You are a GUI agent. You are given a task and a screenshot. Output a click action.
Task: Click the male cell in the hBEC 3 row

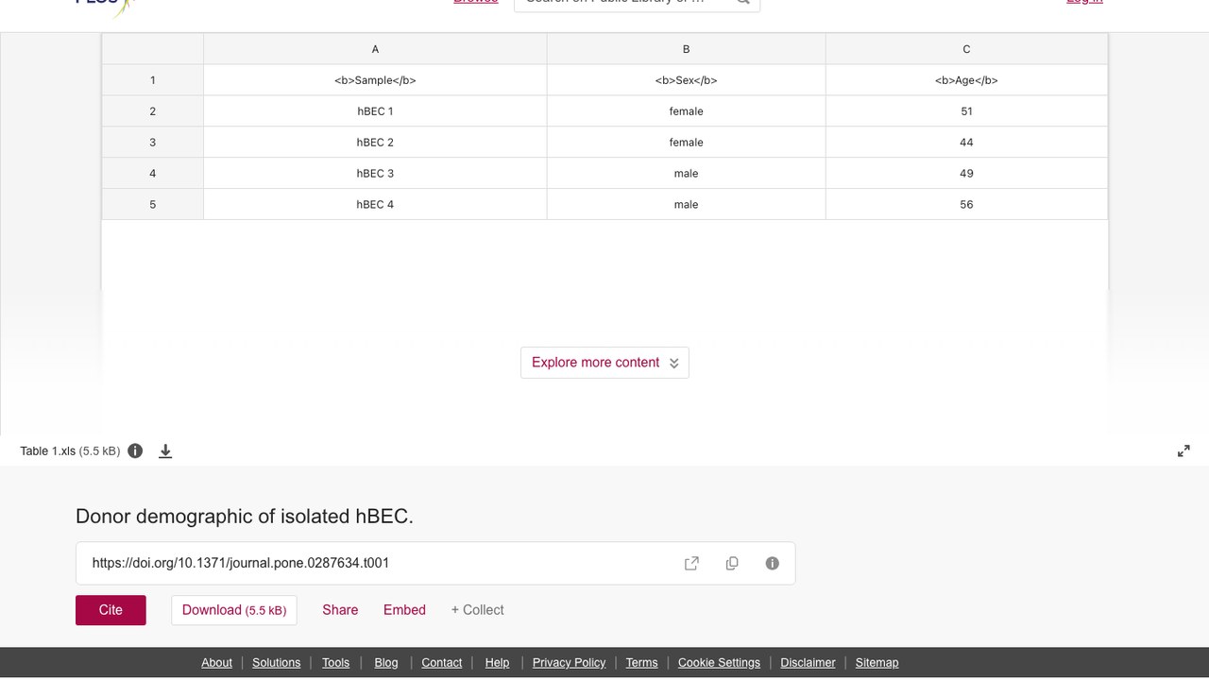pyautogui.click(x=686, y=174)
